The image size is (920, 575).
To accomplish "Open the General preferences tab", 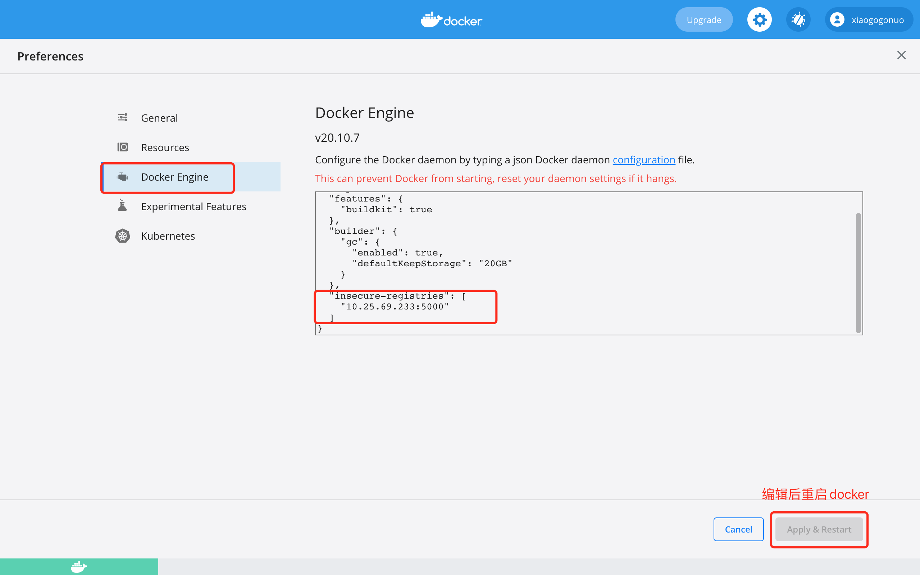I will pos(159,118).
